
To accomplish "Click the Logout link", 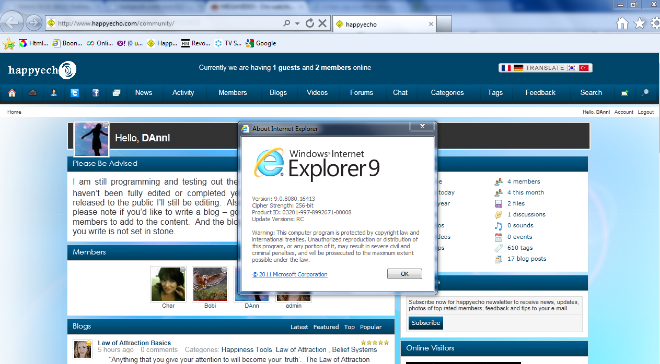I will click(x=646, y=112).
